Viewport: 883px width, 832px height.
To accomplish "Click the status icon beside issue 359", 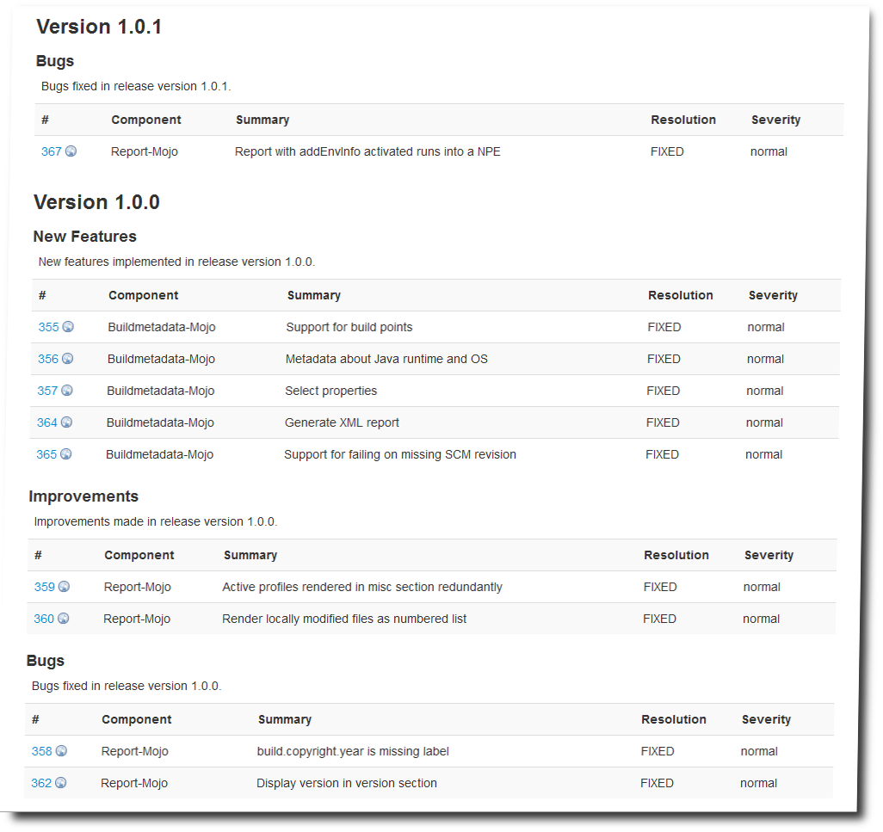I will (62, 587).
